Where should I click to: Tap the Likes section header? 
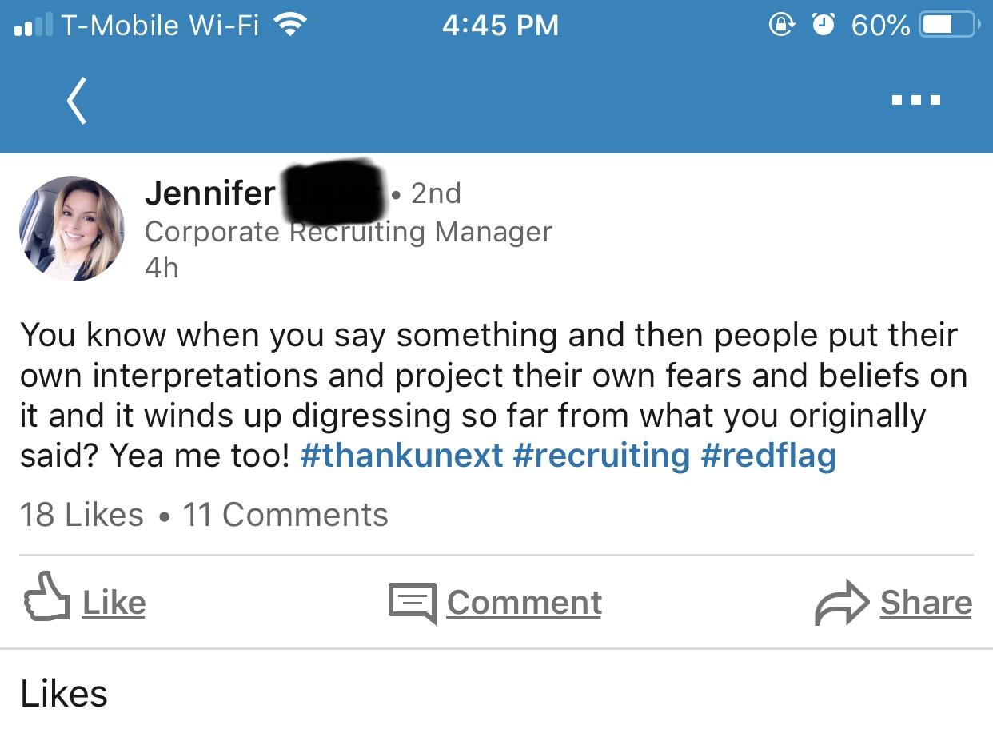[x=62, y=693]
